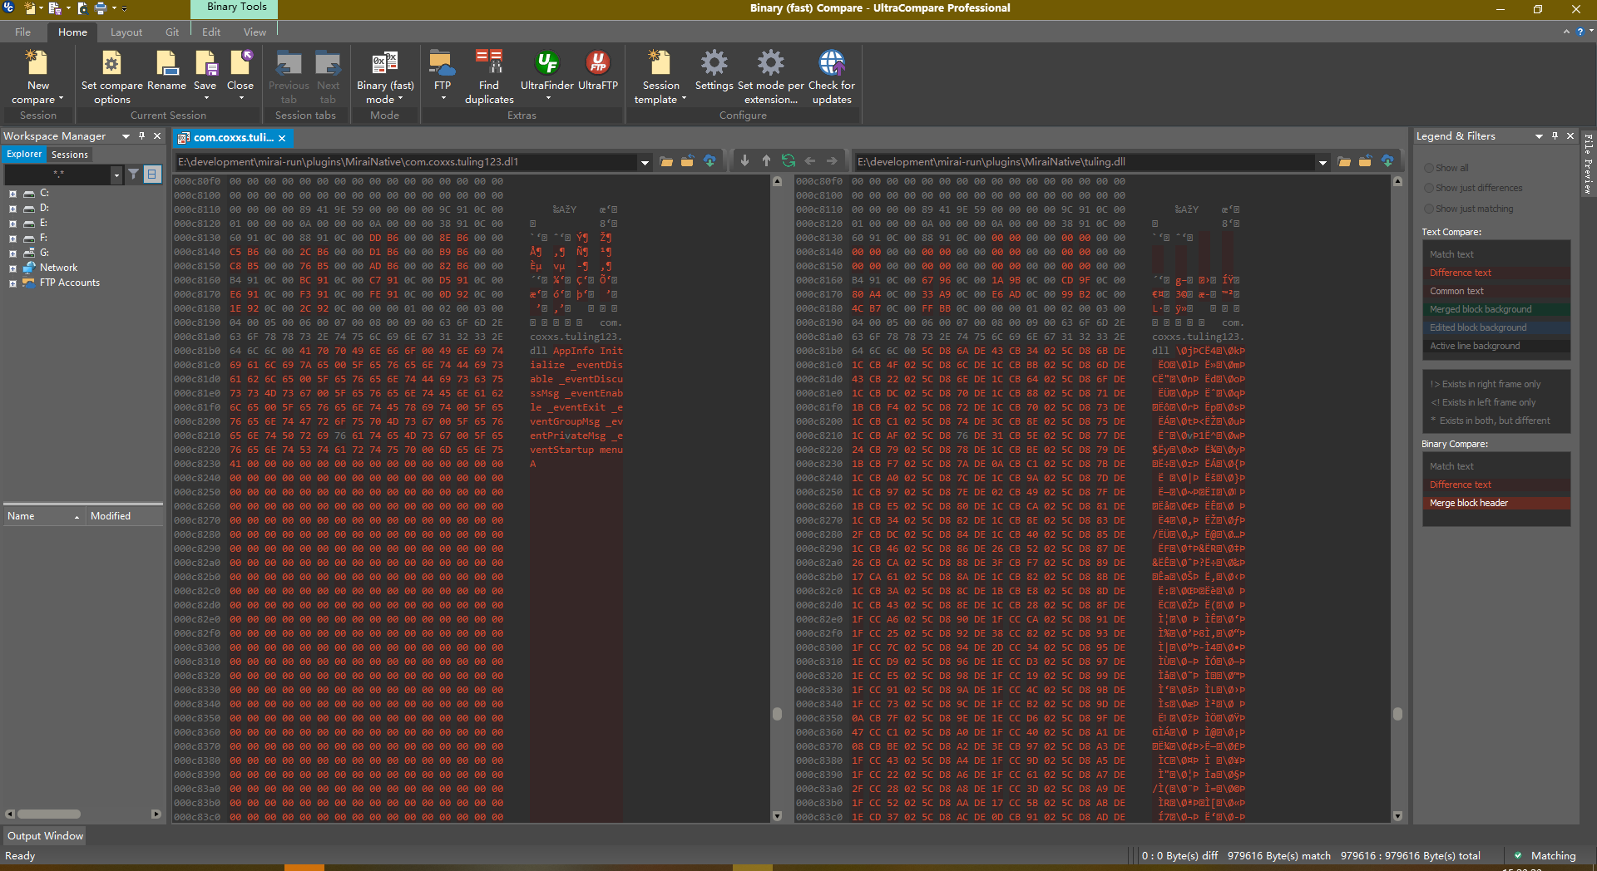Click the Binary Difference text color swatch

click(1496, 485)
